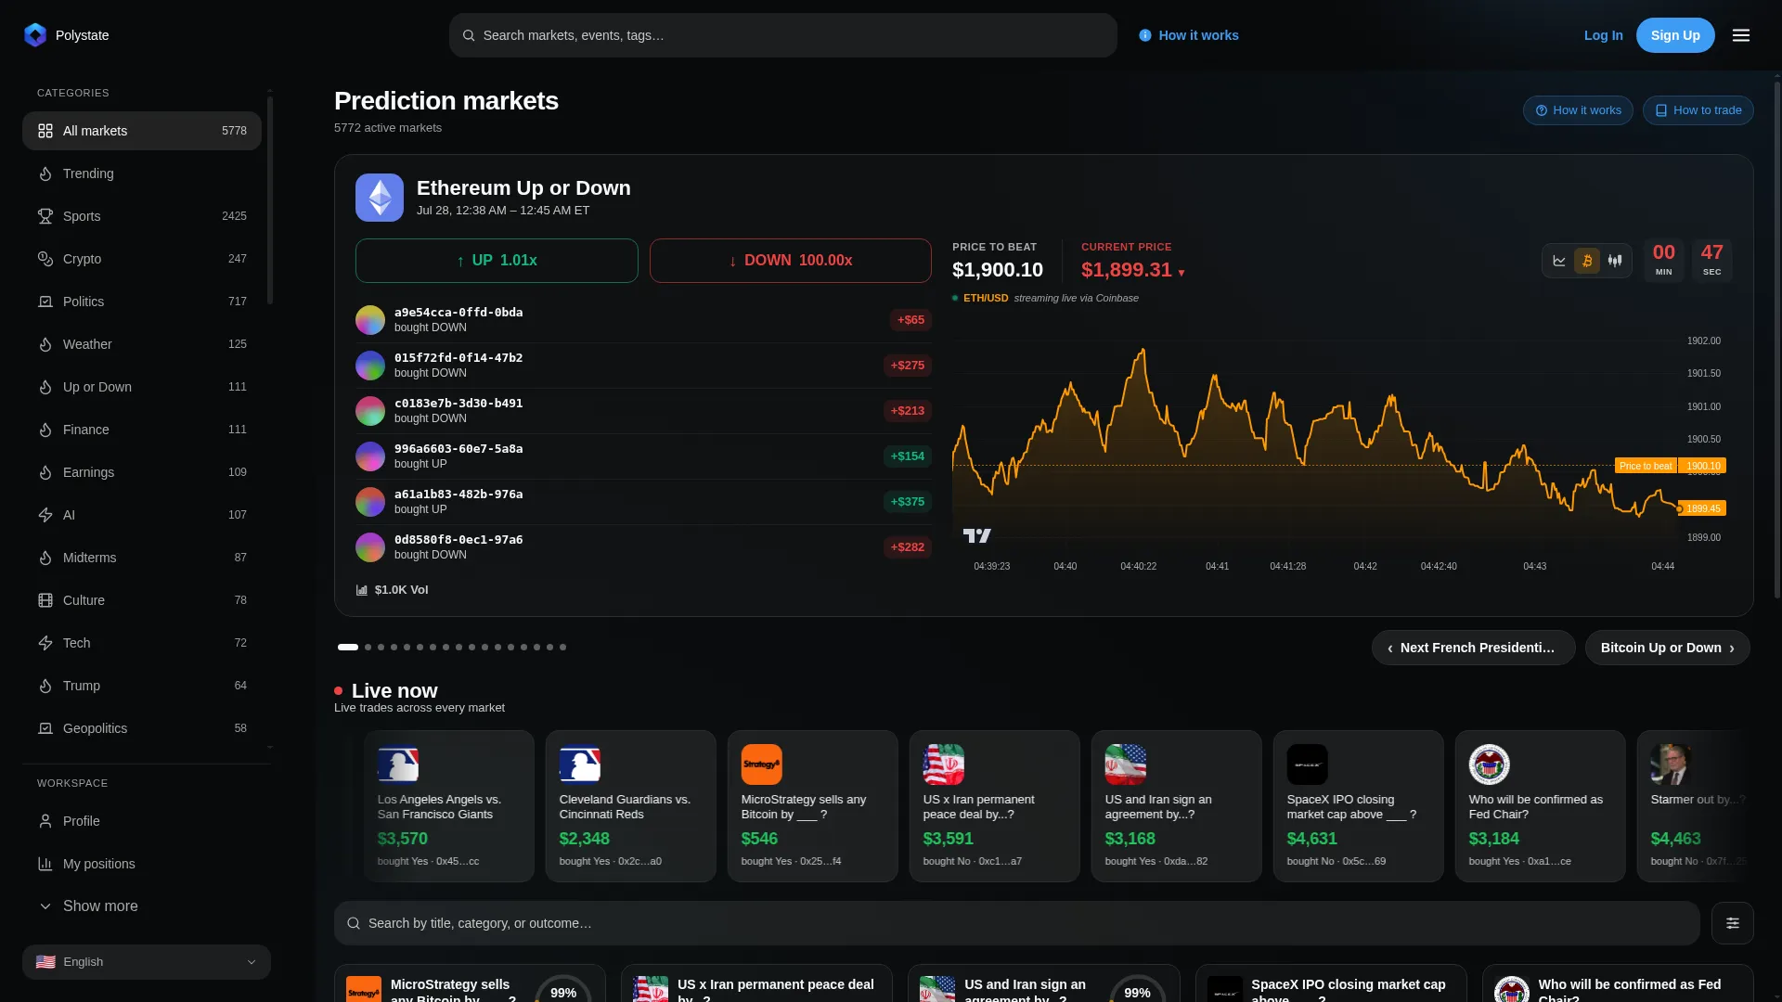
Task: Focus the search markets input field
Action: (x=783, y=35)
